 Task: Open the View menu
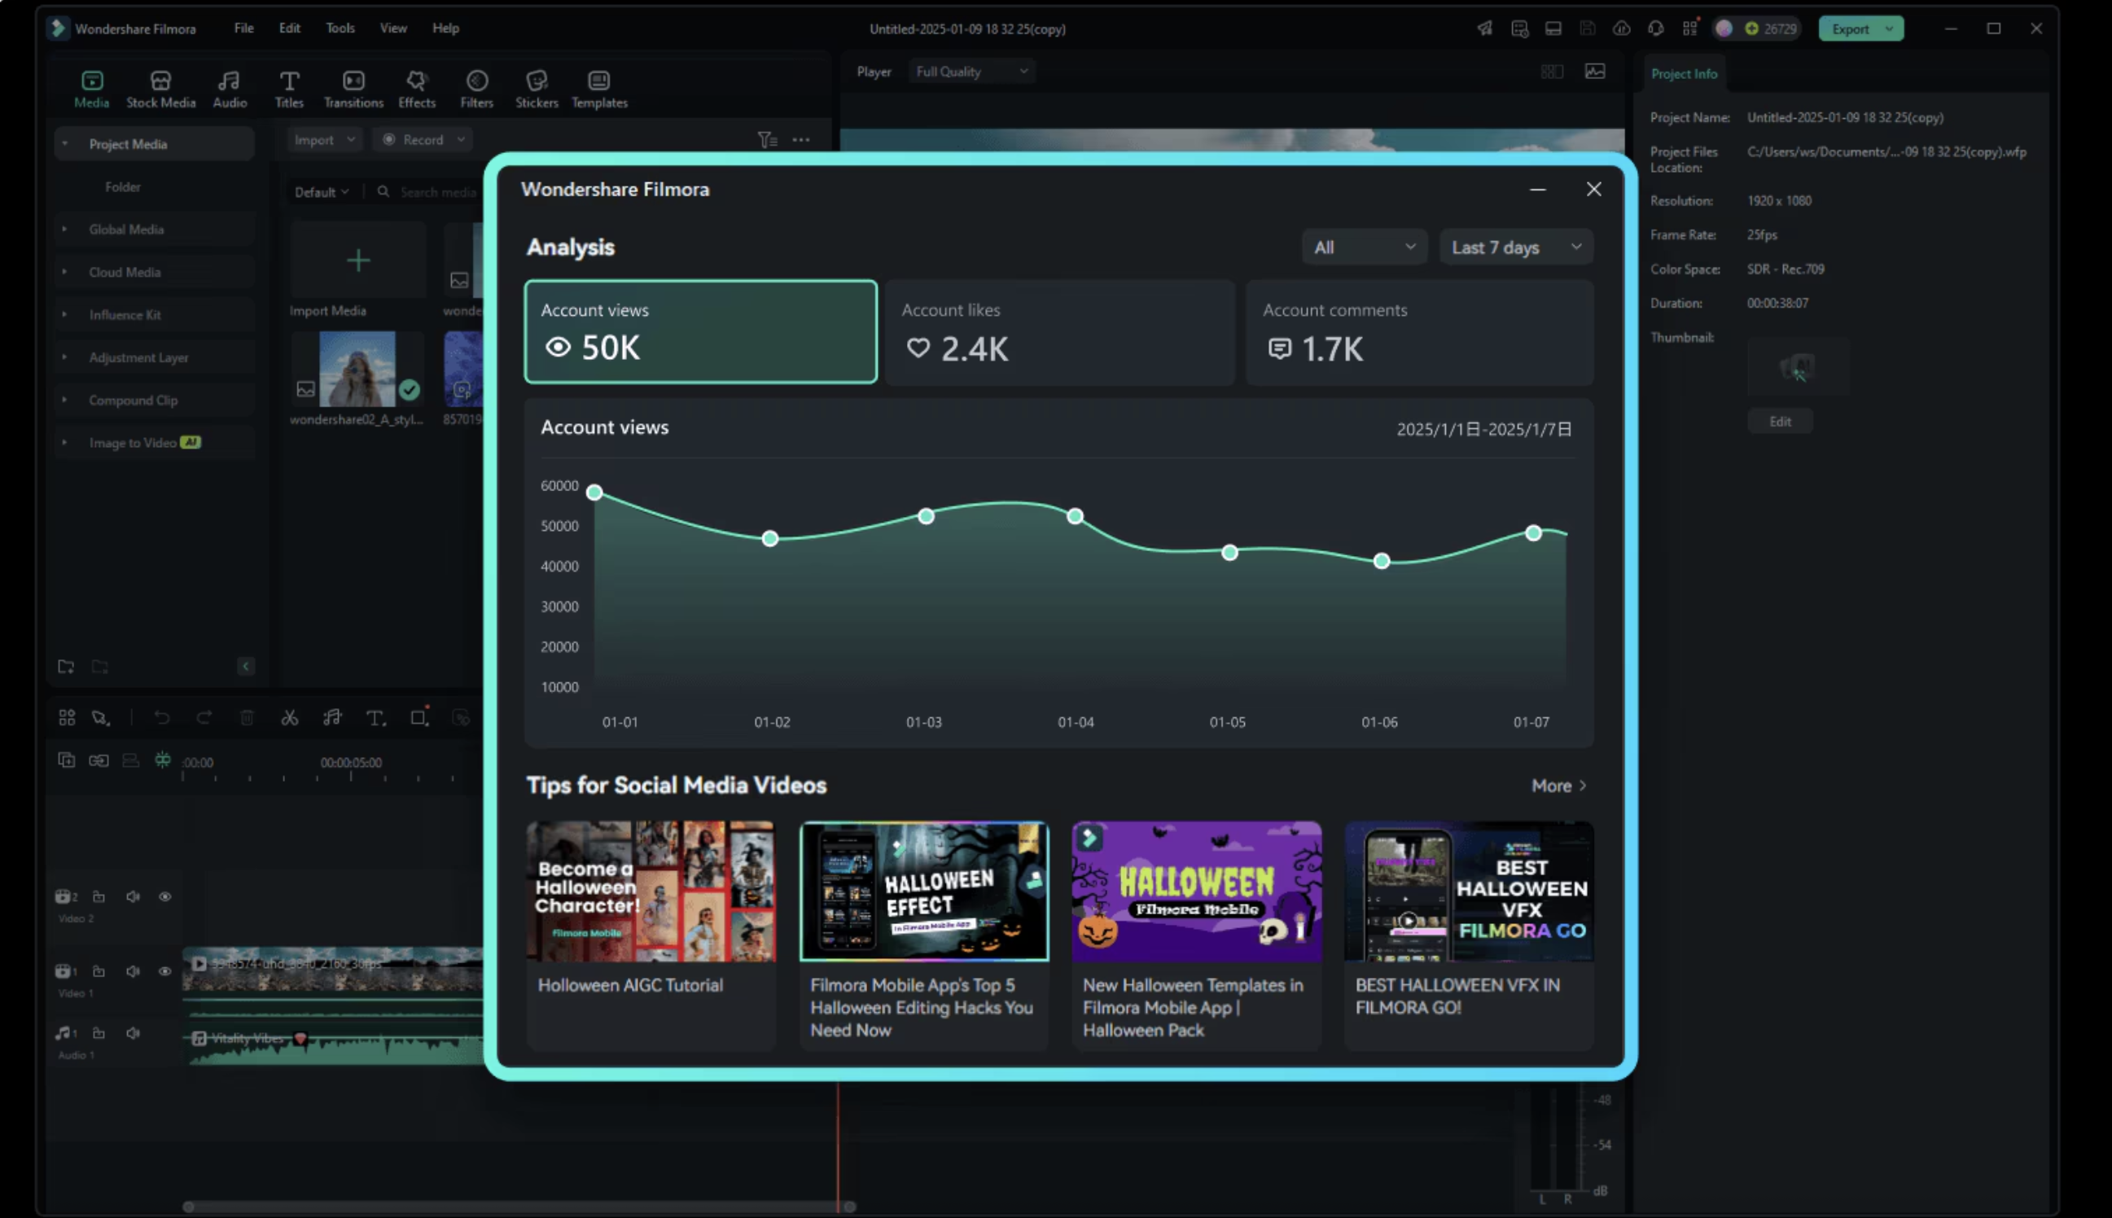(x=393, y=28)
